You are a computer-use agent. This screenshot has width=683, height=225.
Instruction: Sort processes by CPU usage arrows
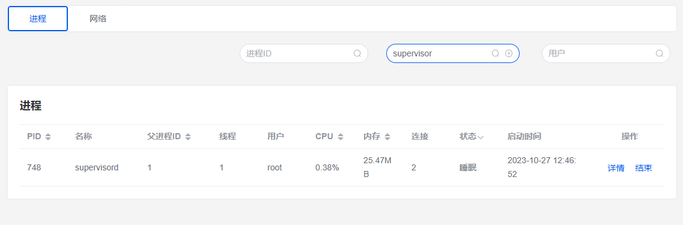tap(340, 137)
